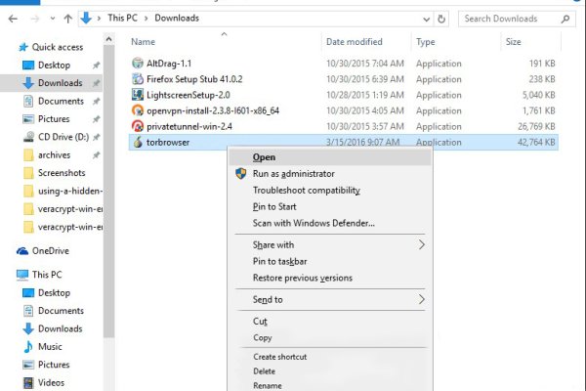
Task: Select Scan with Windows Defender option
Action: tap(313, 223)
